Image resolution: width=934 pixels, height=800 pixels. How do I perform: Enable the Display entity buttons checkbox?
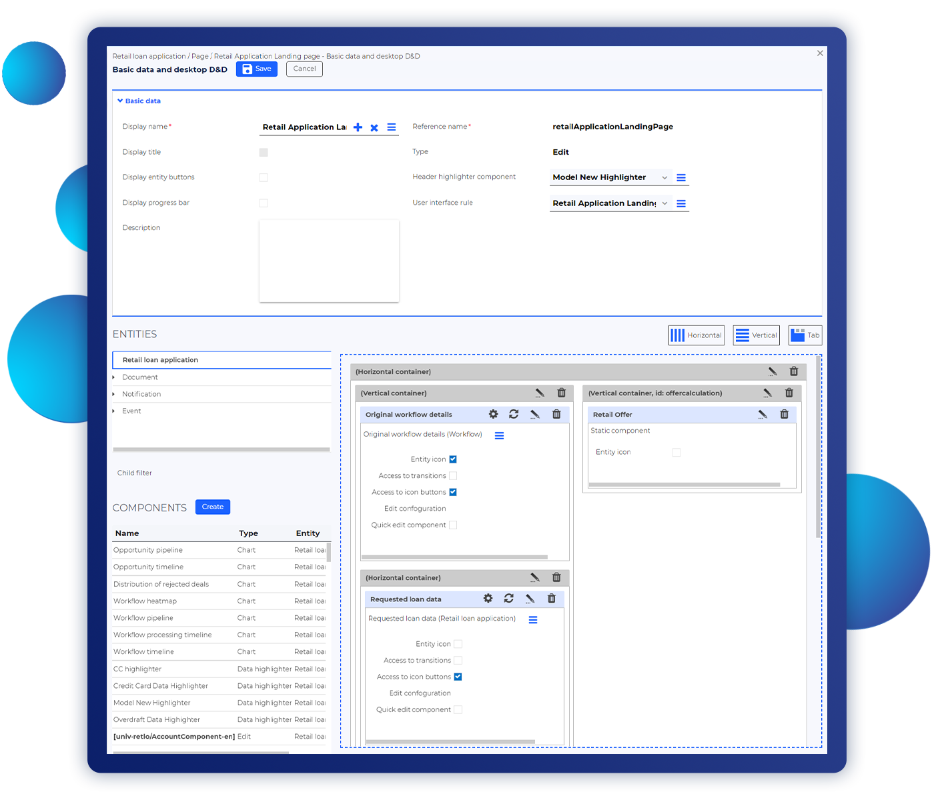[x=264, y=177]
